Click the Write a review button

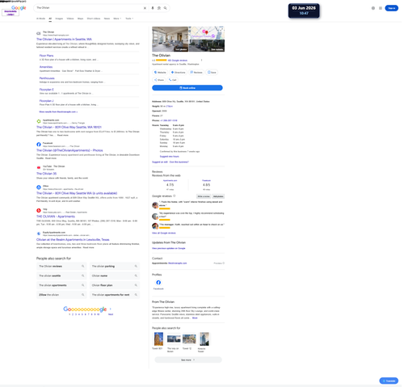pyautogui.click(x=204, y=196)
